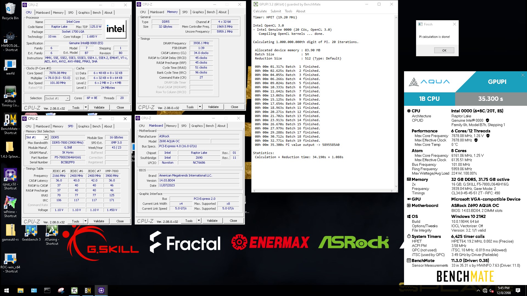This screenshot has height=296, width=527.
Task: Open the volume tray icon
Action: pyautogui.click(x=491, y=291)
